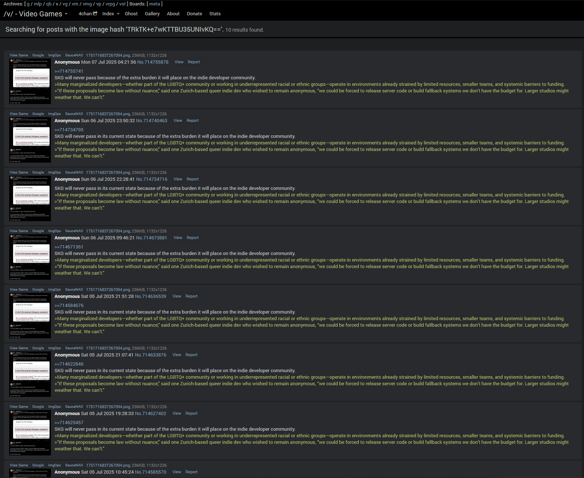The width and height of the screenshot is (584, 478).
Task: Open quoted reply >>714755741
Action: point(69,71)
